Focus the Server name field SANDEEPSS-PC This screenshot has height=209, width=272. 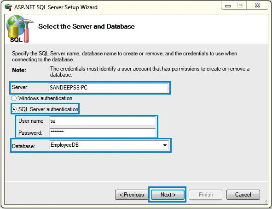(x=108, y=88)
